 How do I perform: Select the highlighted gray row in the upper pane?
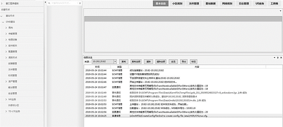coord(183,19)
